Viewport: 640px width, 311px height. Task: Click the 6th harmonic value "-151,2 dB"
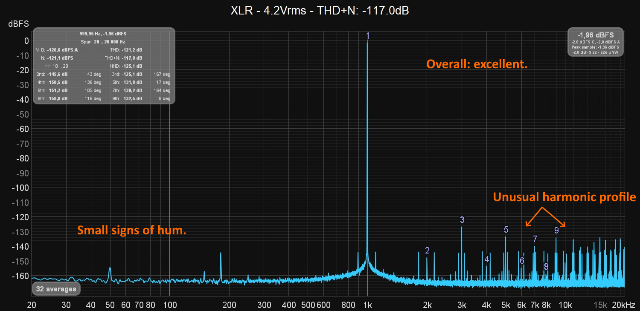[x=57, y=90]
